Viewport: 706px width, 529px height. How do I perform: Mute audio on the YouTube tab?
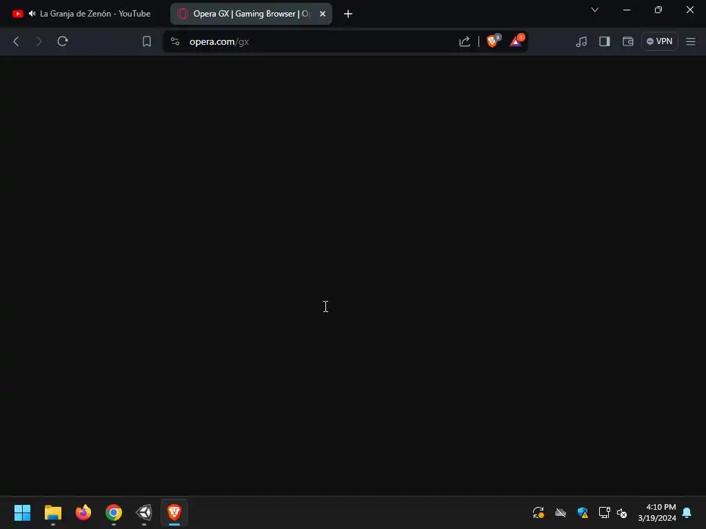[x=32, y=14]
